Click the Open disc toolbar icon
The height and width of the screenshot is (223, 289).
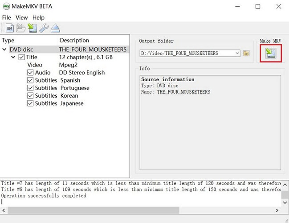(x=21, y=28)
